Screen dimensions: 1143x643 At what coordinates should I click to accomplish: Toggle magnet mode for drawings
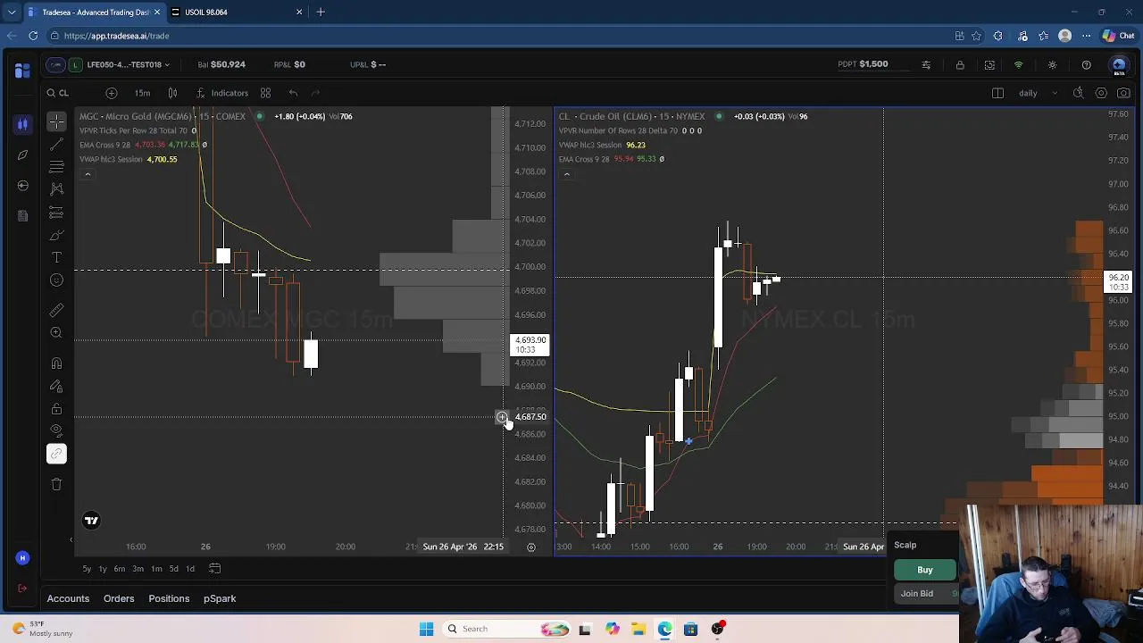(x=56, y=363)
